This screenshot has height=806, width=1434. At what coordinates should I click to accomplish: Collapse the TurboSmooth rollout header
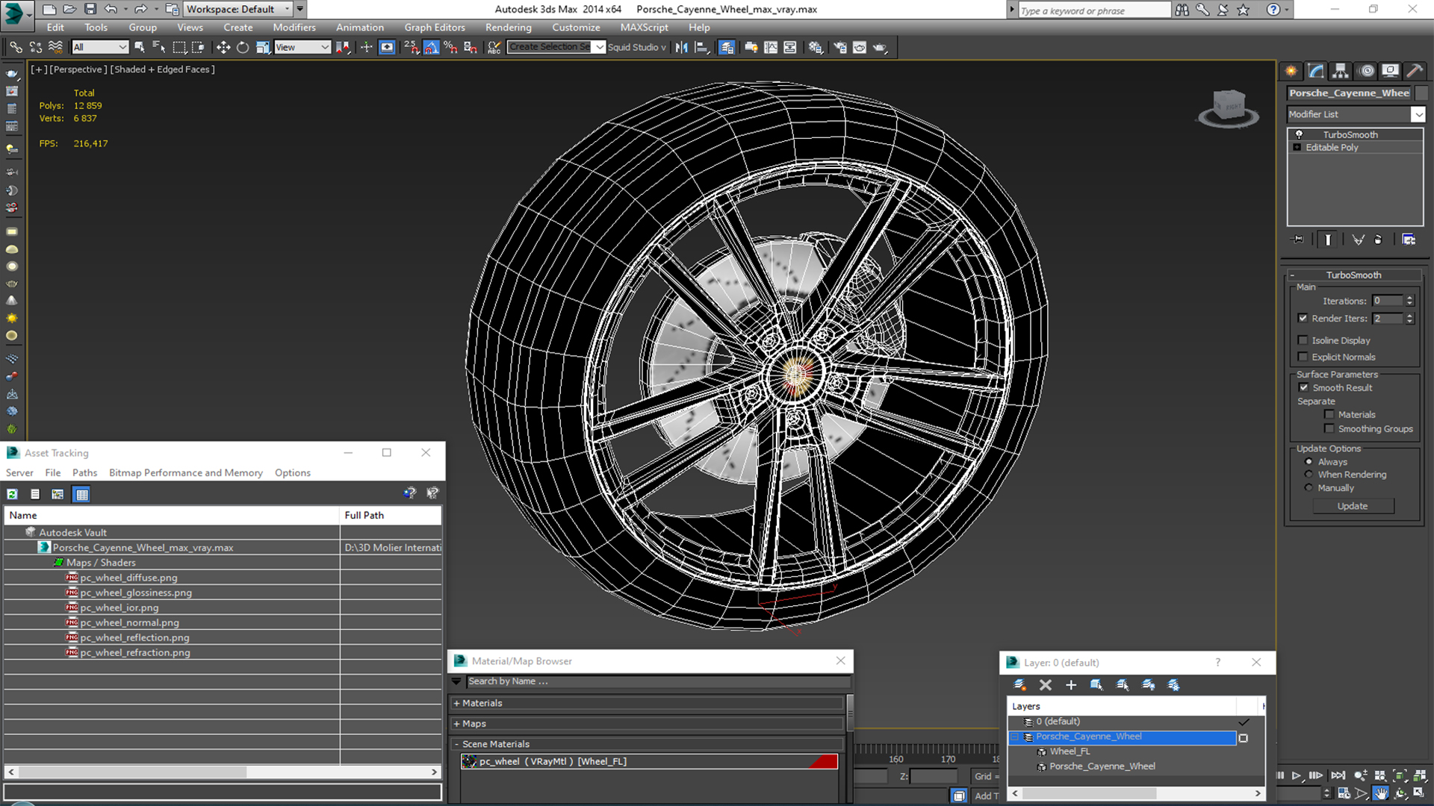point(1353,275)
